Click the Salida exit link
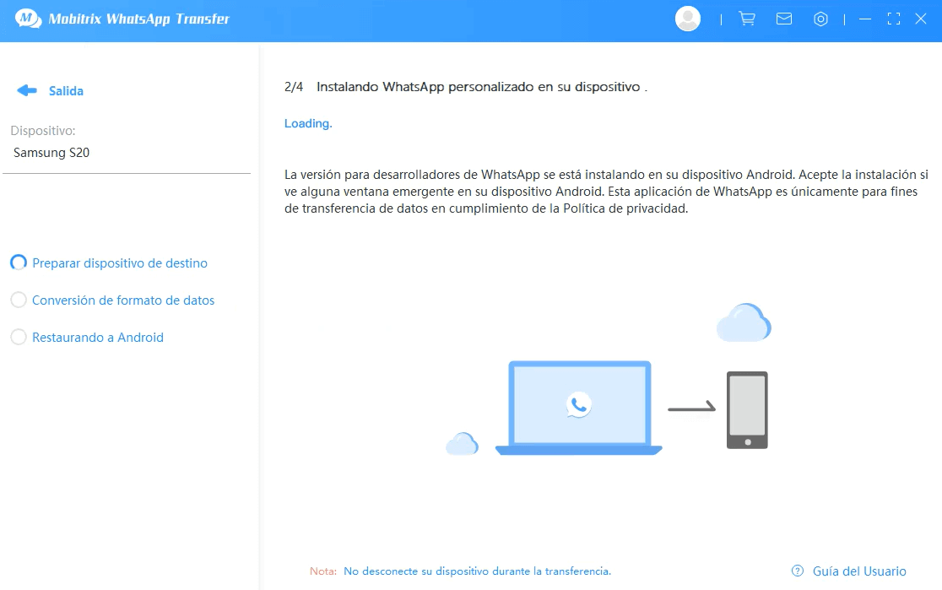The image size is (942, 590). [66, 91]
